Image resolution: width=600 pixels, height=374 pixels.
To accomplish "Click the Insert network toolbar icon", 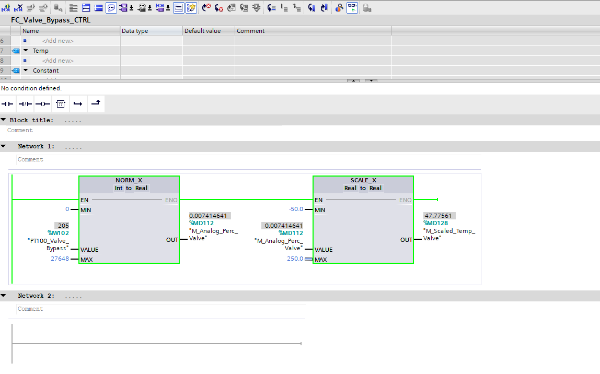I will (6, 8).
